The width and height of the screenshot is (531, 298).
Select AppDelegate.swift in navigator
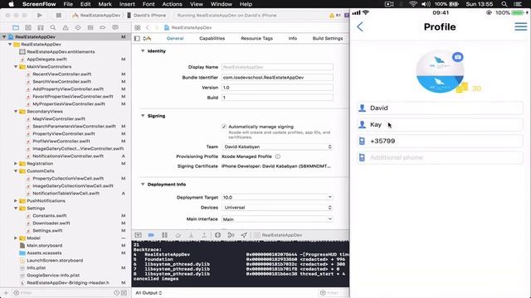click(x=46, y=59)
